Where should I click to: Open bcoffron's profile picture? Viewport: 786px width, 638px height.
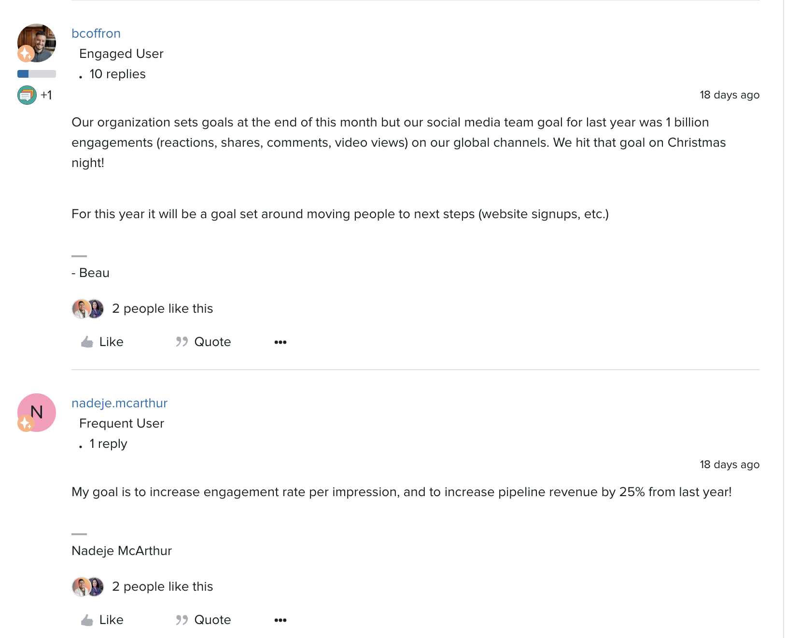(x=37, y=43)
